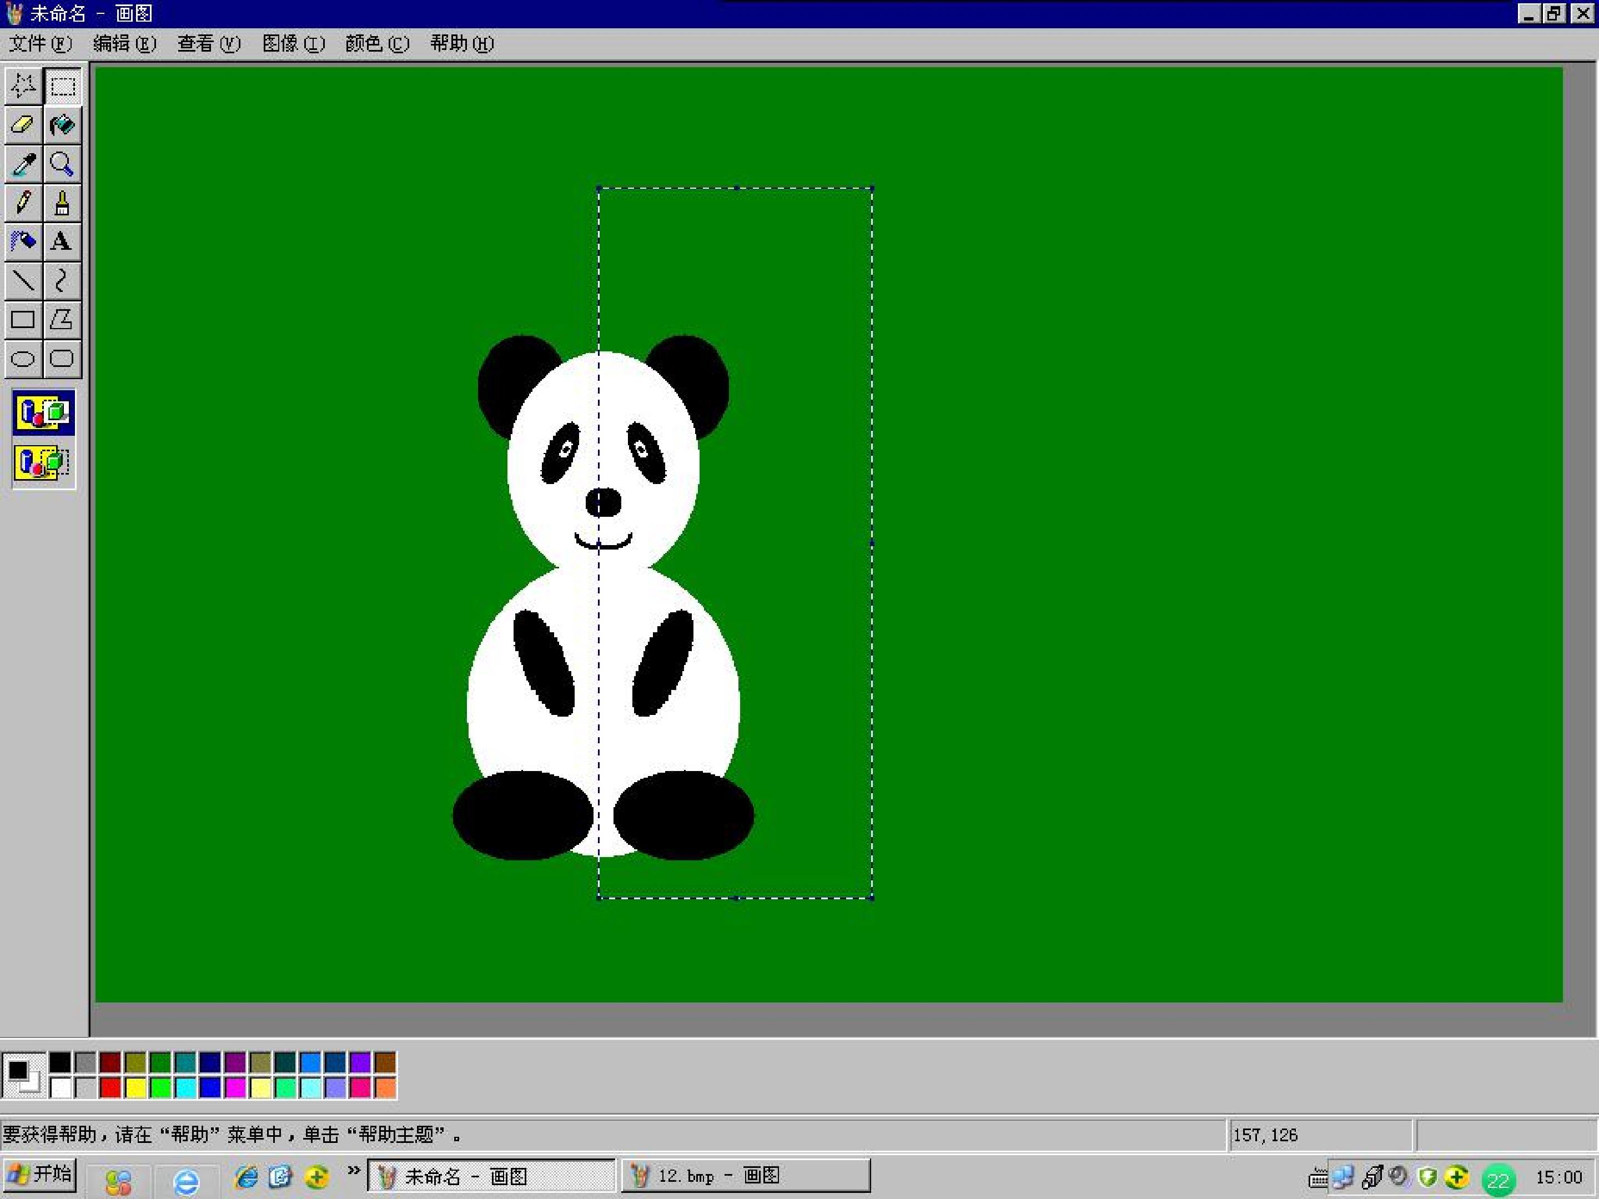
Task: Select the Free-Form Select tool
Action: 24,86
